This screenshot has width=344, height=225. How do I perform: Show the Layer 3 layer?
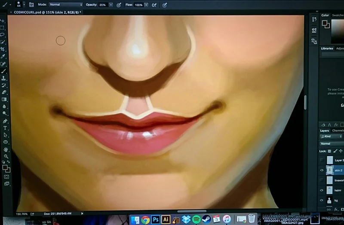tap(322, 160)
